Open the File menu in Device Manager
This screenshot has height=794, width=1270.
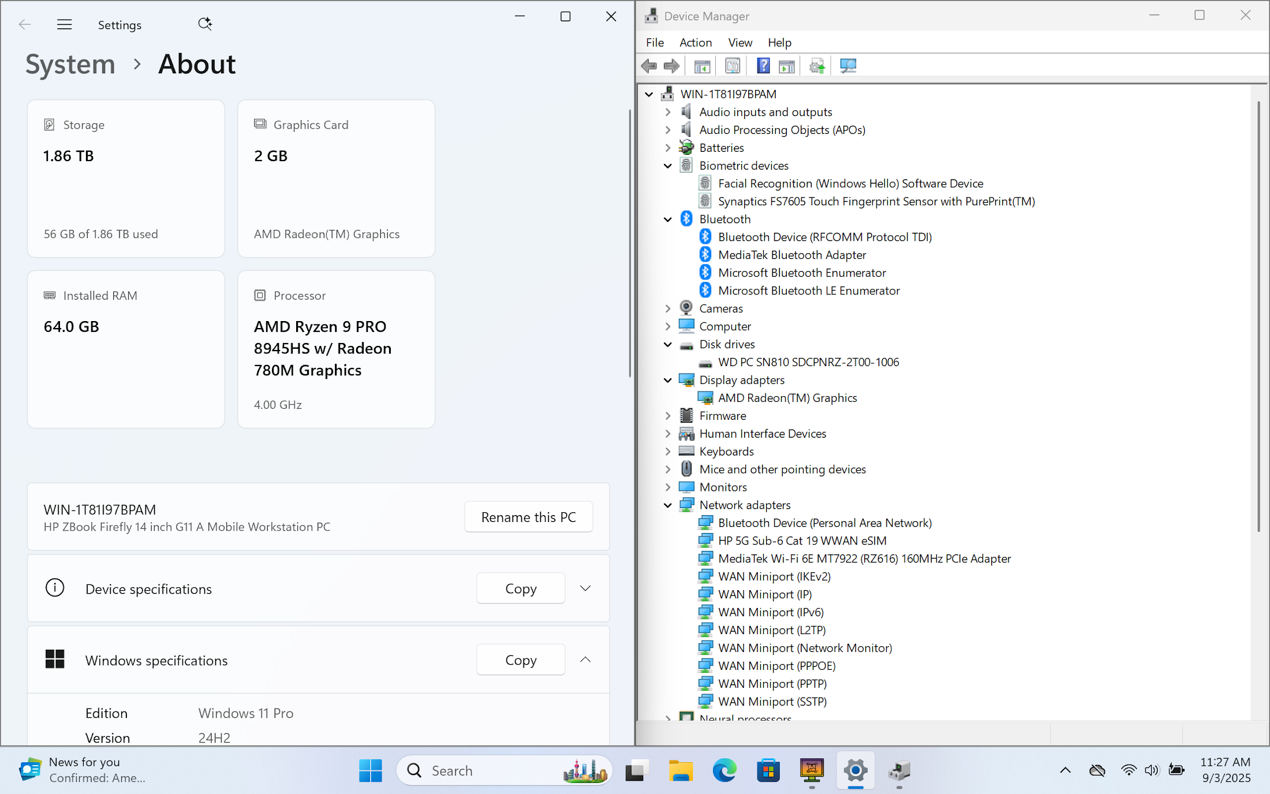(x=655, y=42)
